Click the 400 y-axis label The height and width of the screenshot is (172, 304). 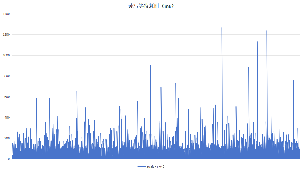pyautogui.click(x=7, y=118)
